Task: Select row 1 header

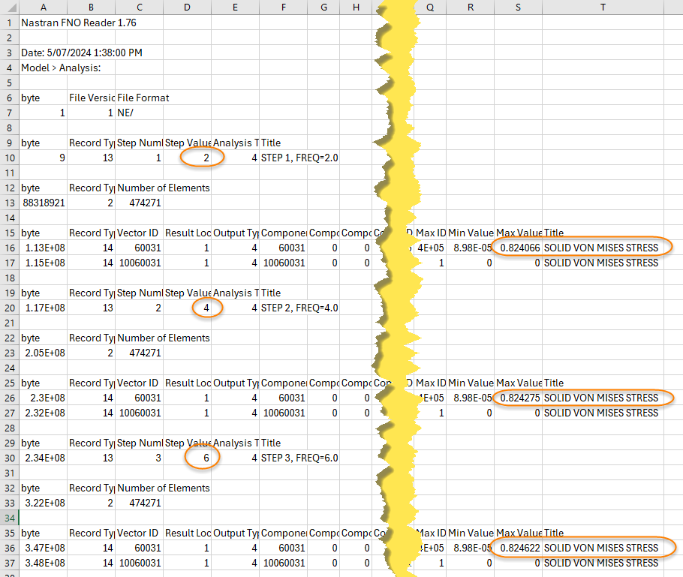Action: coord(8,23)
